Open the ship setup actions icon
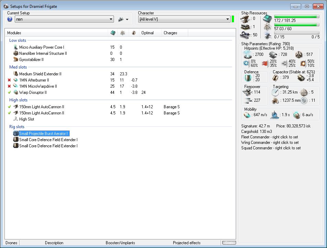This screenshot has width=327, height=248. pos(121,20)
